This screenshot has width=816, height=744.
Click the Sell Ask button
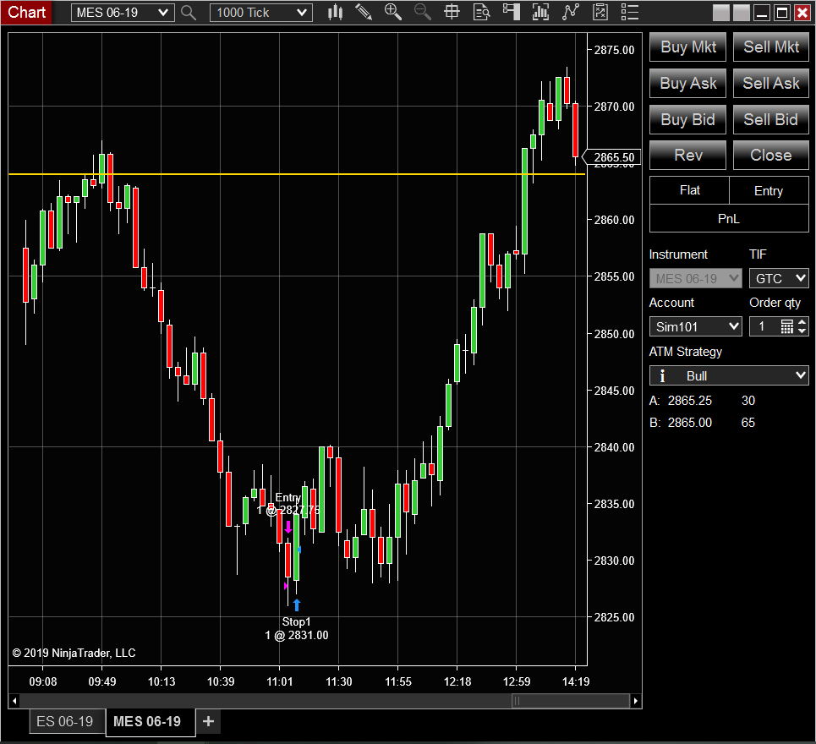point(770,83)
